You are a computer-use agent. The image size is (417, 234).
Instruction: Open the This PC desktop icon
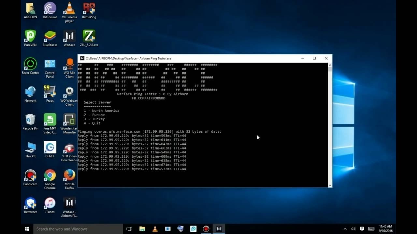[x=30, y=150]
